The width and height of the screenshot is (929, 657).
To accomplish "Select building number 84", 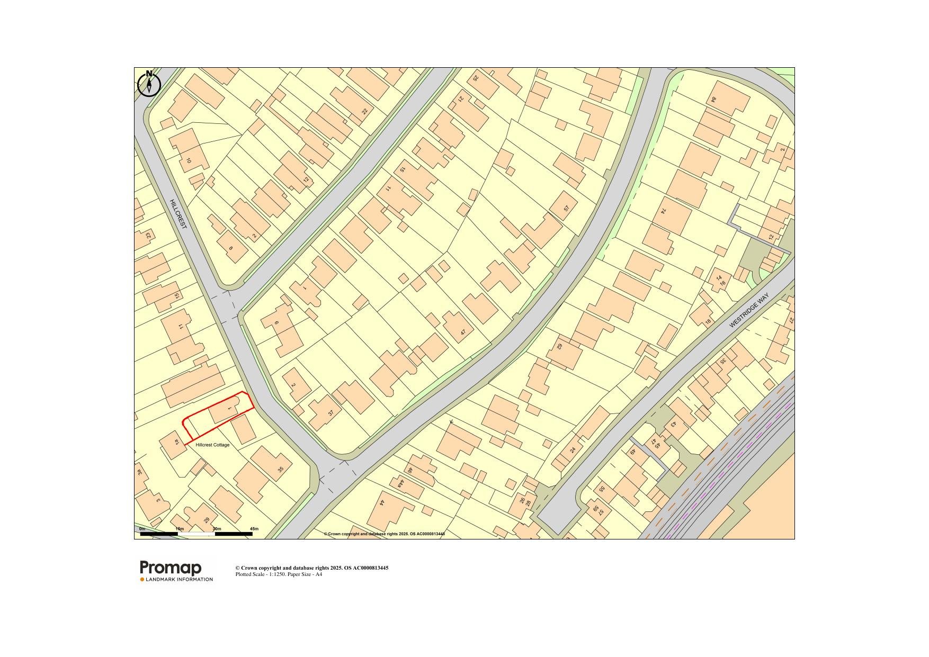I will [x=713, y=100].
